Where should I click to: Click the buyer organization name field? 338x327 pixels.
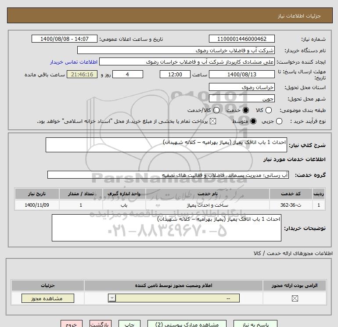[x=176, y=50]
